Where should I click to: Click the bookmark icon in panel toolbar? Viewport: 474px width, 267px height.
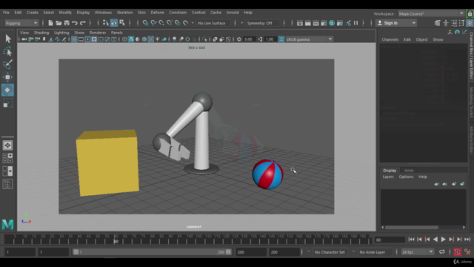click(44, 39)
